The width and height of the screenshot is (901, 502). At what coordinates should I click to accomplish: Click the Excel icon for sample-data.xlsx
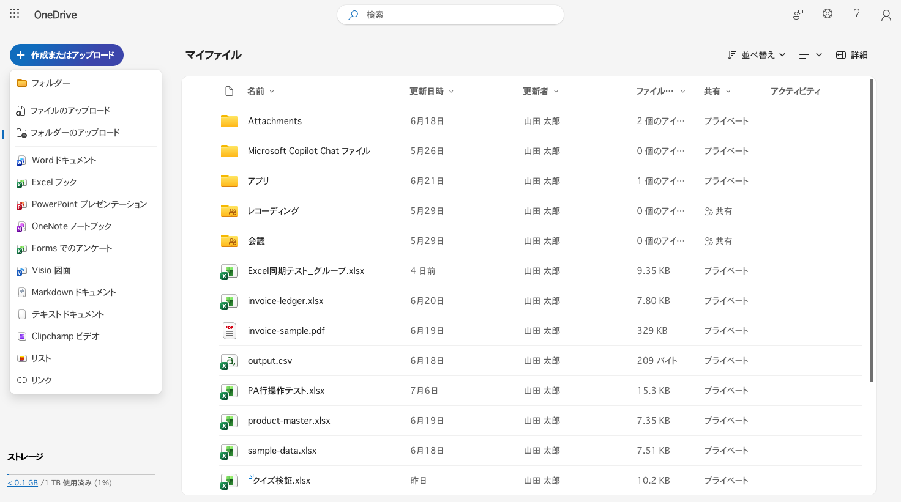229,451
